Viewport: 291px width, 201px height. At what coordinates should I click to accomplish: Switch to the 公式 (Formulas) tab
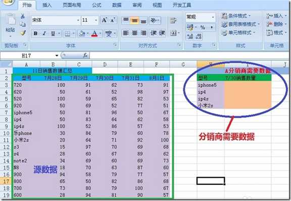point(96,5)
